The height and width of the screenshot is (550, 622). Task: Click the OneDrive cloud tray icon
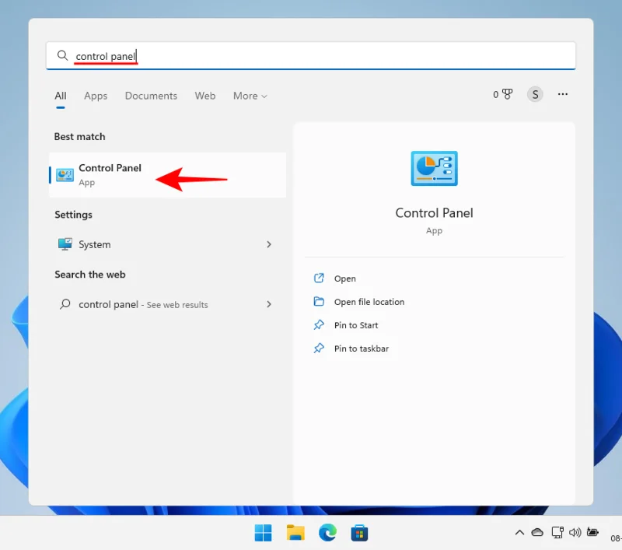point(537,533)
